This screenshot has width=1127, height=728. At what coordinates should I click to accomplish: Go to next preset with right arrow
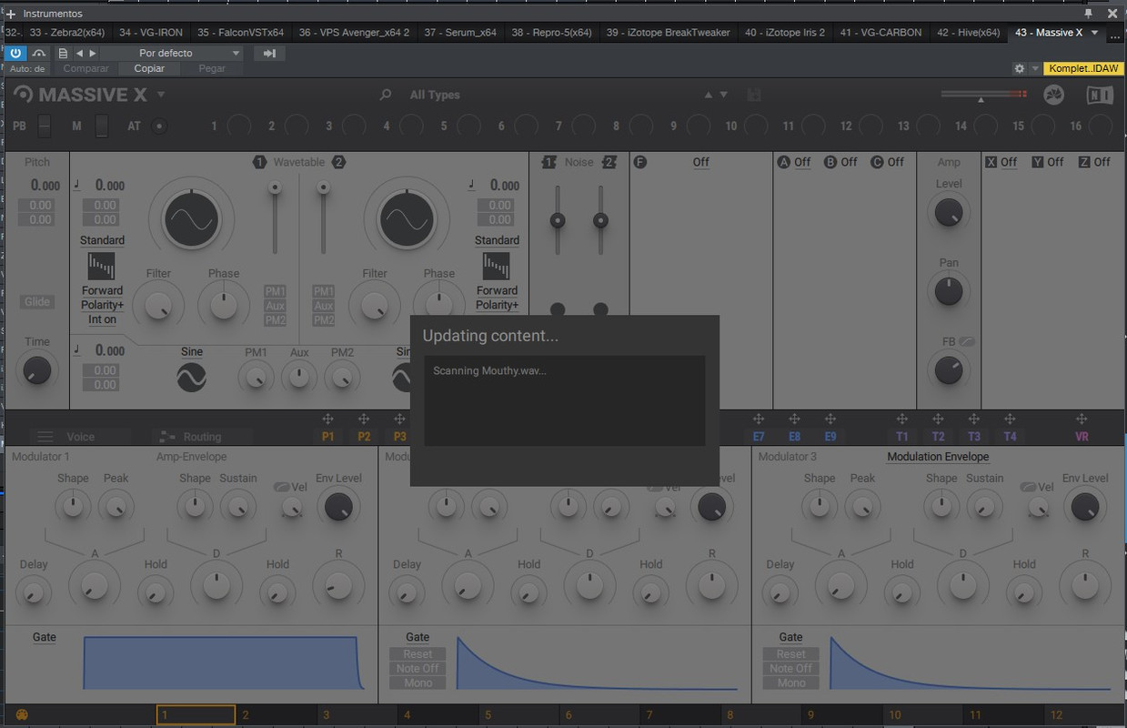tap(92, 54)
